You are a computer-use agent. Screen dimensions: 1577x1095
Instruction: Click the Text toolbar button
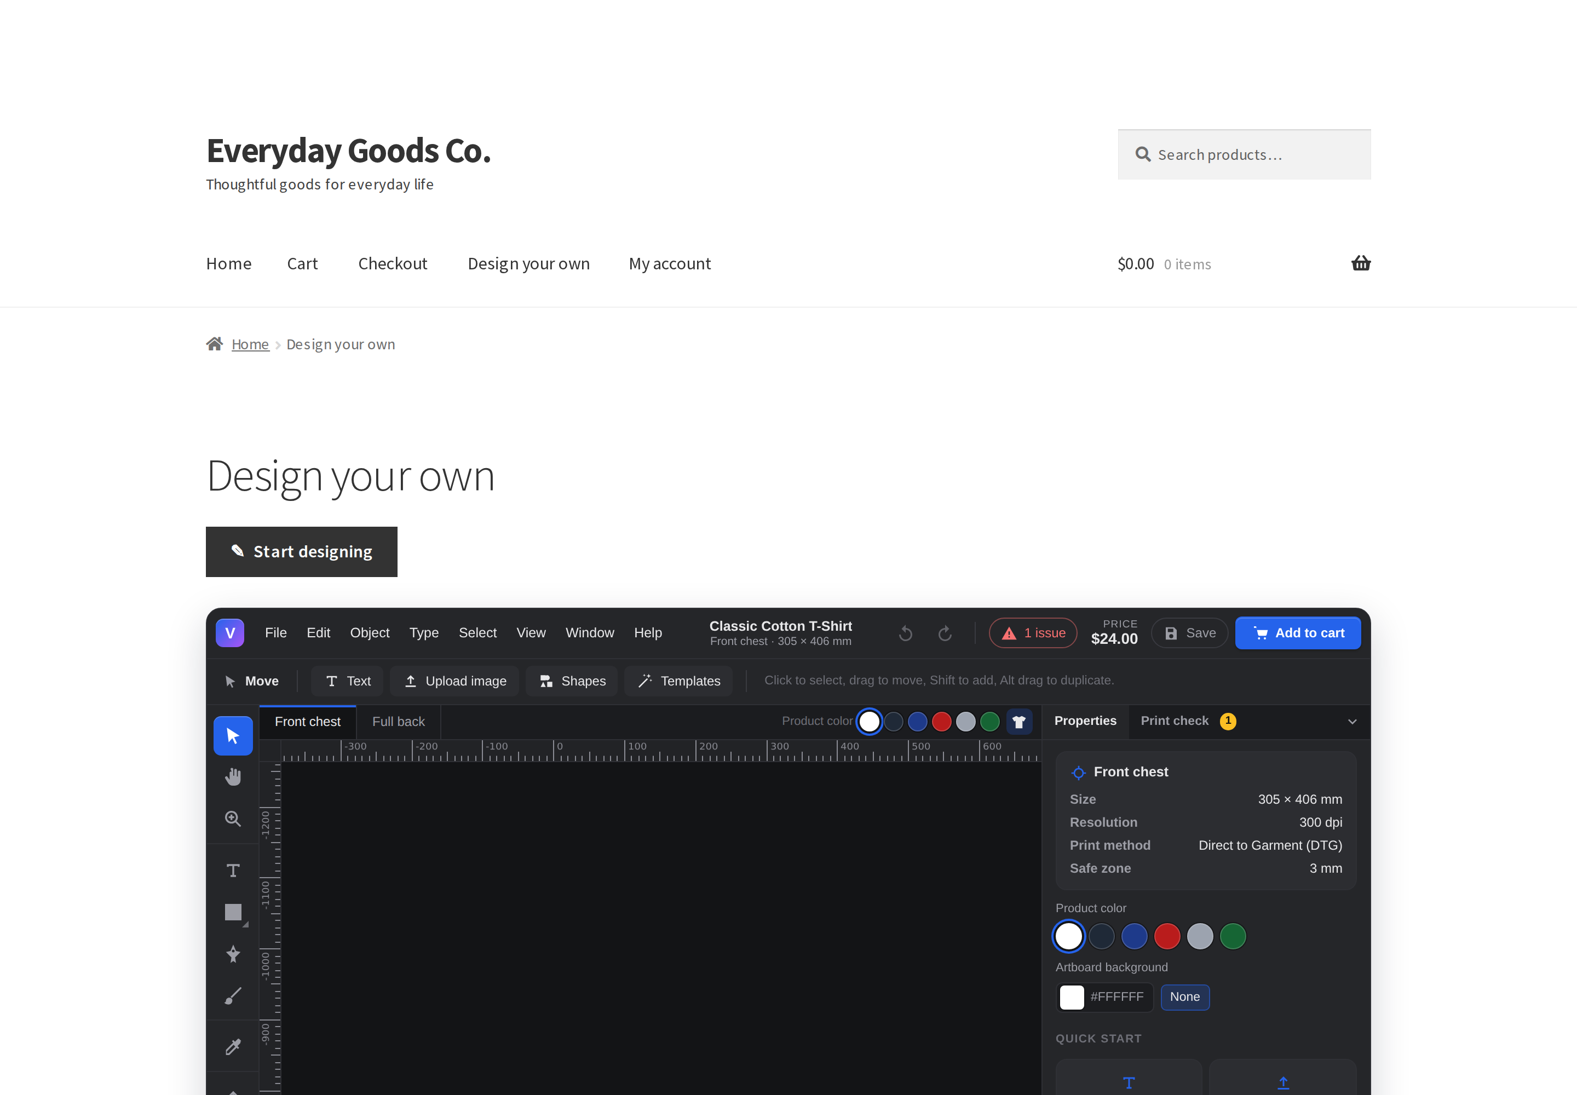pos(348,681)
